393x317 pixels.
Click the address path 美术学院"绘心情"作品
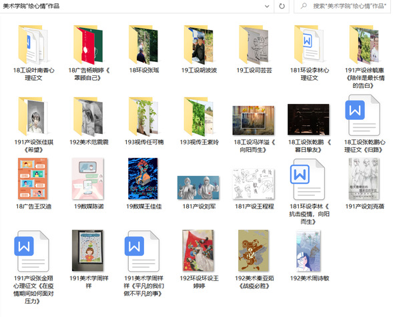[31, 6]
